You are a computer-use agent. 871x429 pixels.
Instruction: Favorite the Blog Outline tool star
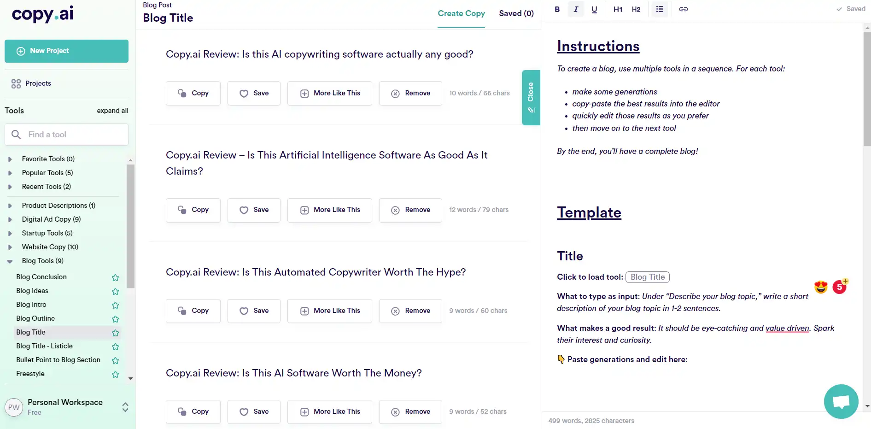click(115, 319)
